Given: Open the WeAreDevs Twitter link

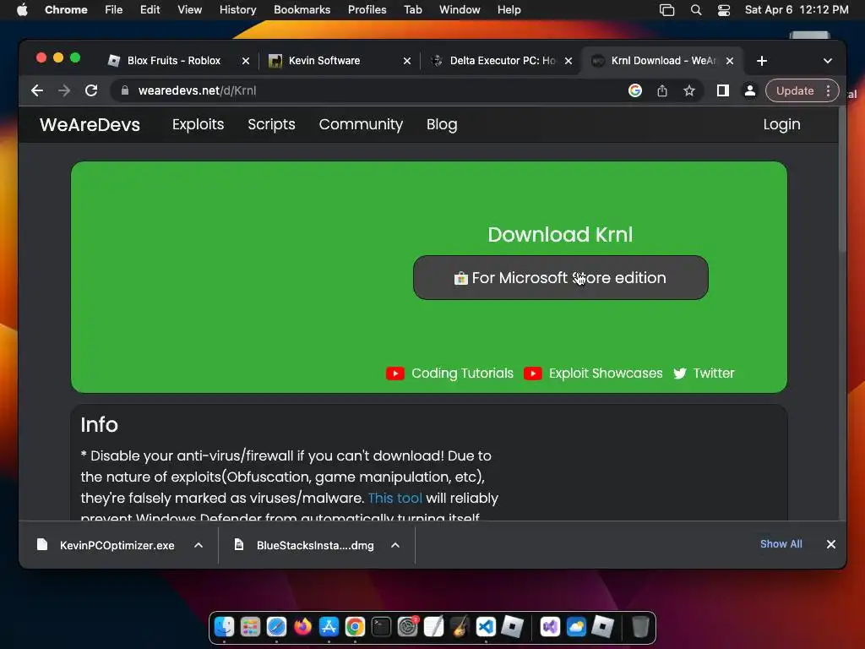Looking at the screenshot, I should tap(704, 374).
